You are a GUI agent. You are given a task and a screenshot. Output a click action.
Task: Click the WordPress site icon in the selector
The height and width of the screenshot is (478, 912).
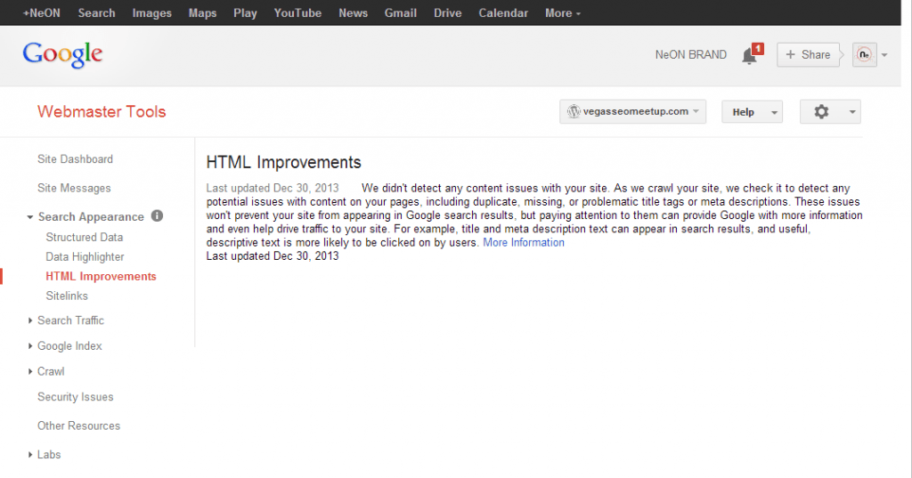(574, 111)
